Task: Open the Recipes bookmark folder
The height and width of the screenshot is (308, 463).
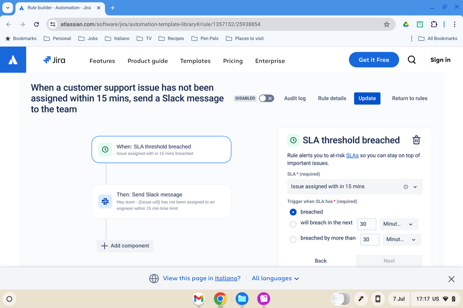Action: (171, 38)
